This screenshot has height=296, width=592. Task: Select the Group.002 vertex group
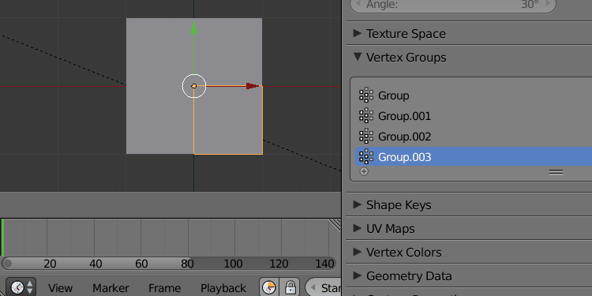(474, 136)
